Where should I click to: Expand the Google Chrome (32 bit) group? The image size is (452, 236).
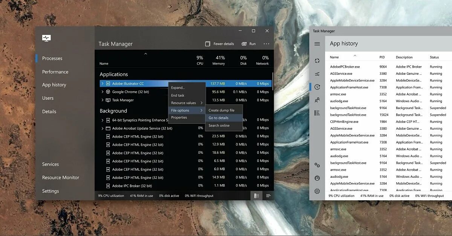pos(102,92)
